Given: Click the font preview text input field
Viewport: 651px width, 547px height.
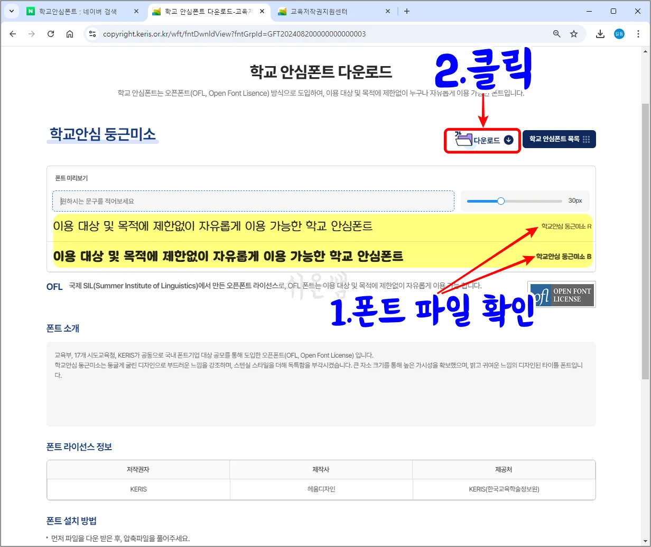Looking at the screenshot, I should tap(253, 201).
